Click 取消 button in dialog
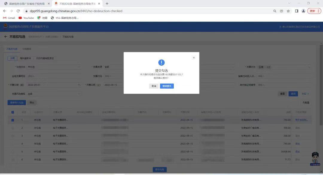Screen dimensions: 323x175 pos(154,86)
